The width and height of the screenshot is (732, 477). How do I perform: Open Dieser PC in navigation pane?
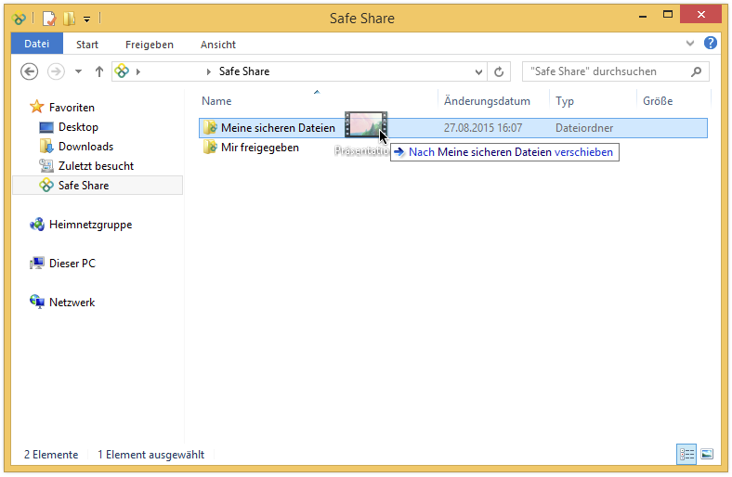(72, 264)
